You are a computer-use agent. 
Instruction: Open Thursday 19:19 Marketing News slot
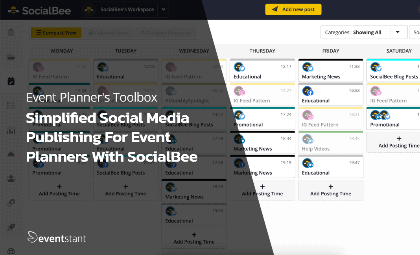(262, 167)
